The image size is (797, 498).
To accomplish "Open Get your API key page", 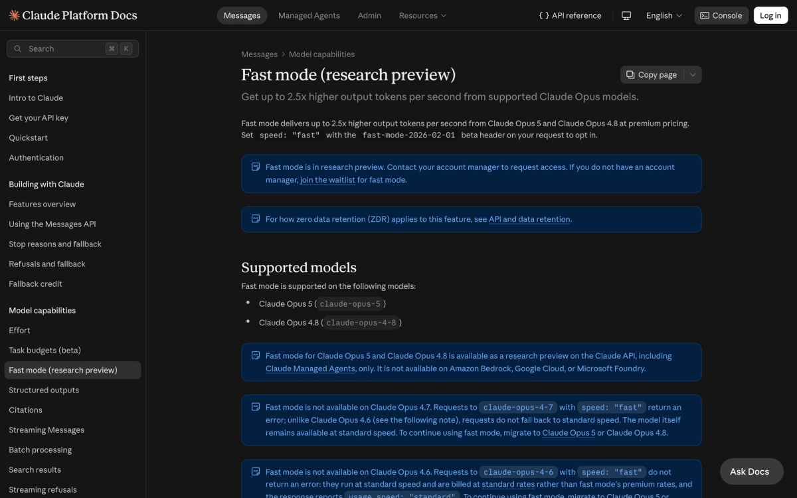I will tap(39, 118).
